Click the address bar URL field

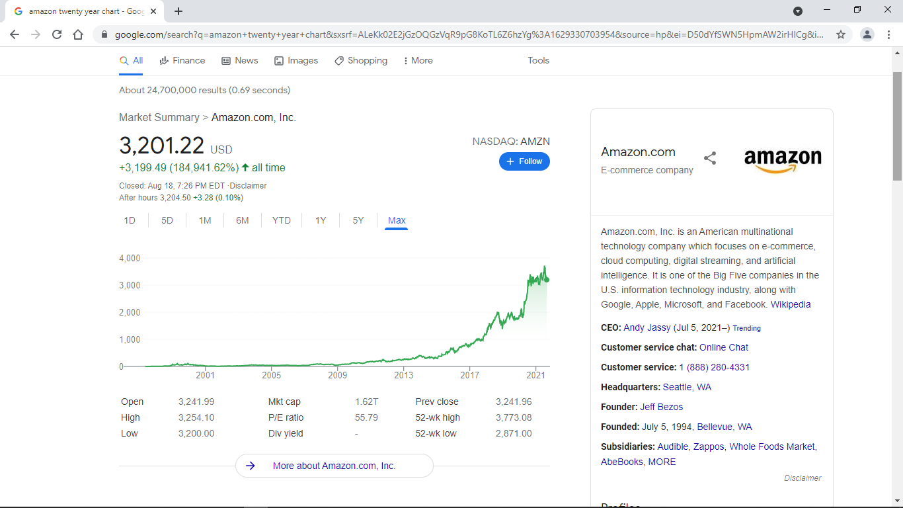469,34
